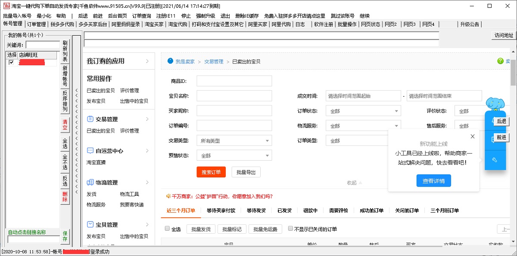
Task: Click the 交易管理 breadcrumb link
Action: [x=214, y=61]
